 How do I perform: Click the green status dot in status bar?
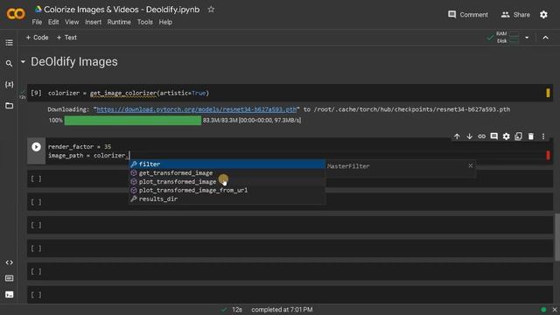tap(543, 310)
